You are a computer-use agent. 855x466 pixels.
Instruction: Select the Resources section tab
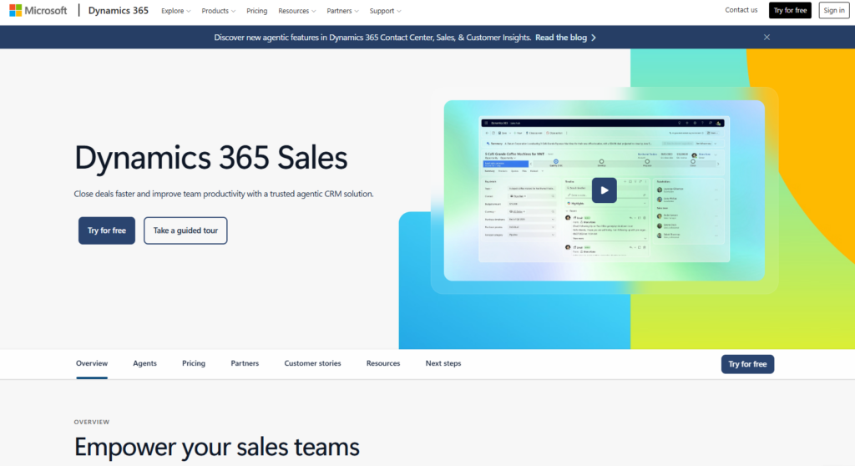point(383,363)
